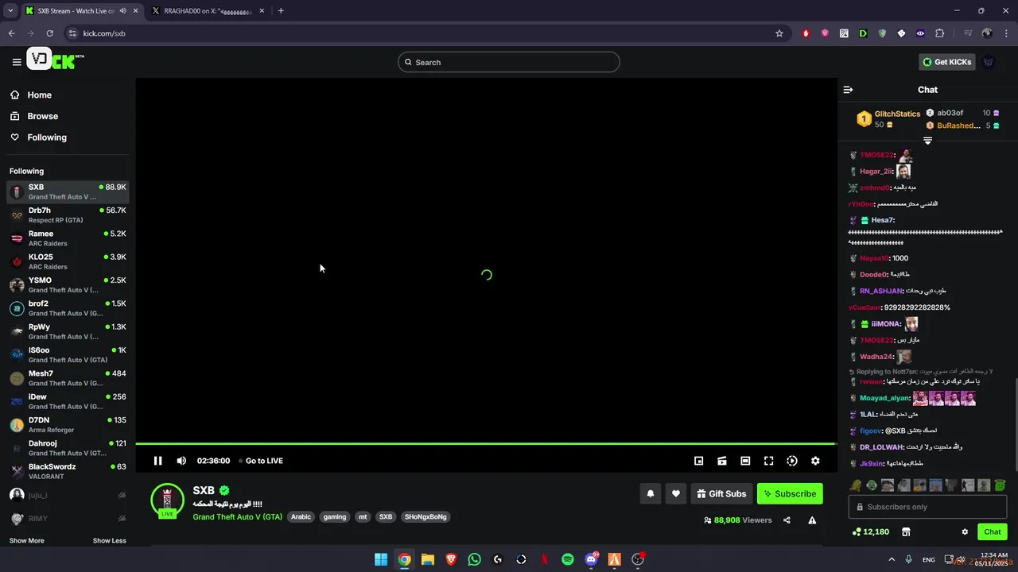Click the green Chat send button

point(993,531)
